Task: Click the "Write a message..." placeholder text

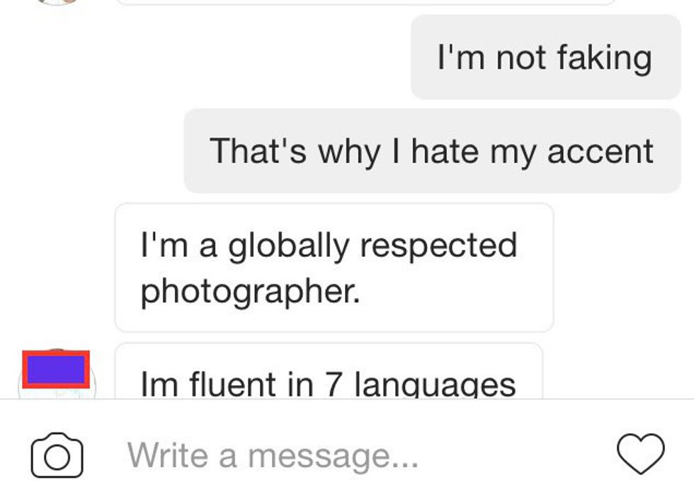Action: [x=273, y=454]
